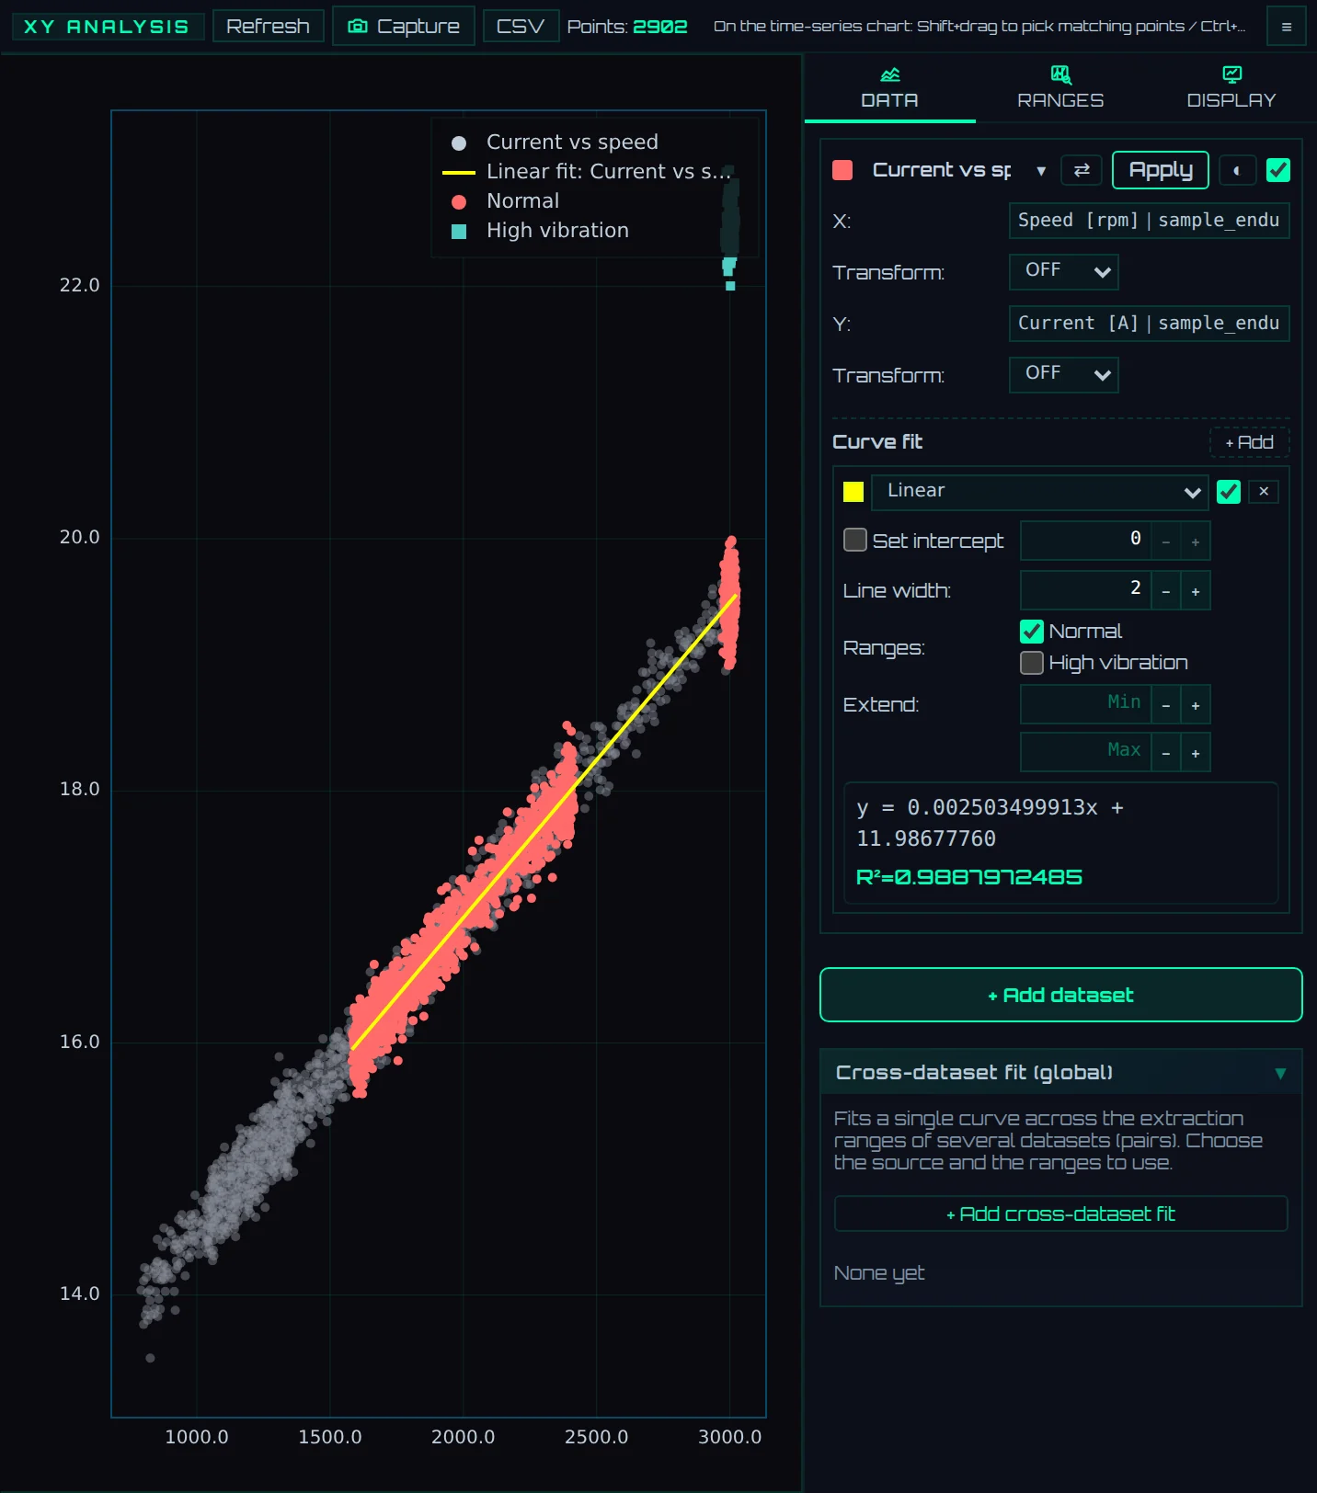Toggle the dataset visibility checkbox

tap(1278, 170)
